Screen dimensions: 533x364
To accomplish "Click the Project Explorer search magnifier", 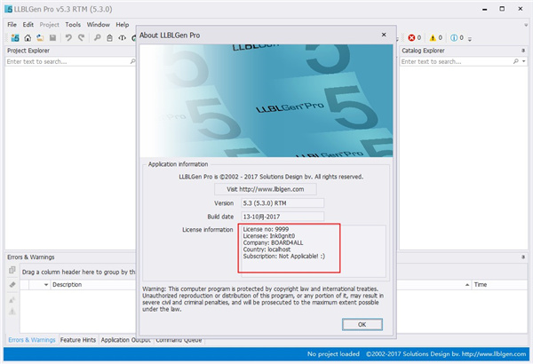I will pos(132,61).
